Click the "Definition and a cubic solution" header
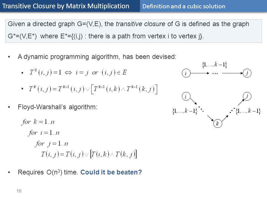Image resolution: width=267 pixels, height=200 pixels. 184,6
